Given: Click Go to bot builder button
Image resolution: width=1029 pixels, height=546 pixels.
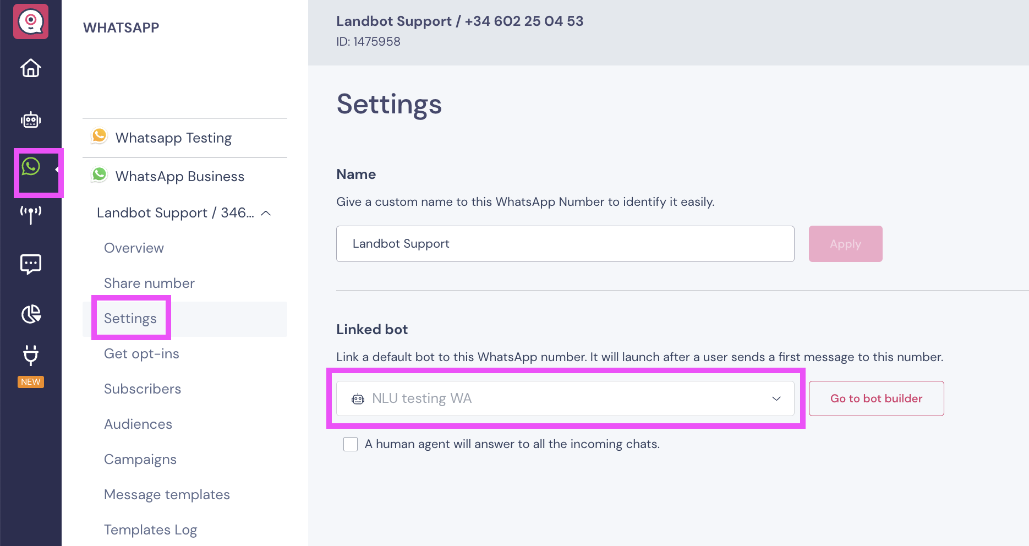Looking at the screenshot, I should [876, 398].
